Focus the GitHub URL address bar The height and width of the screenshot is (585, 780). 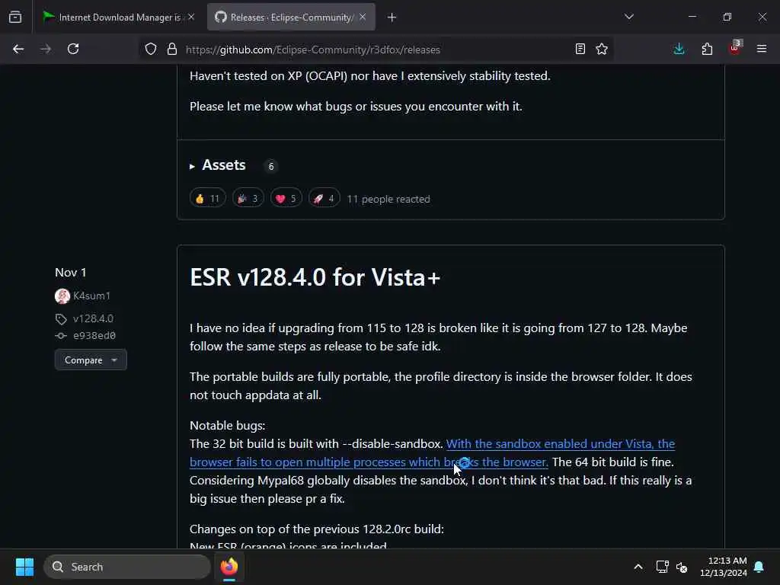[x=378, y=50]
